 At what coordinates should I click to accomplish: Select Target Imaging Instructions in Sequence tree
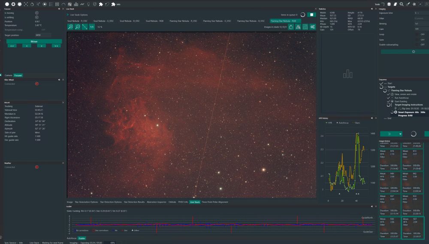pos(408,105)
